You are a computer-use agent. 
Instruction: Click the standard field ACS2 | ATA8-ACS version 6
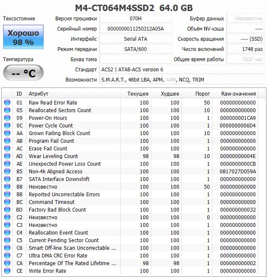[x=182, y=70]
